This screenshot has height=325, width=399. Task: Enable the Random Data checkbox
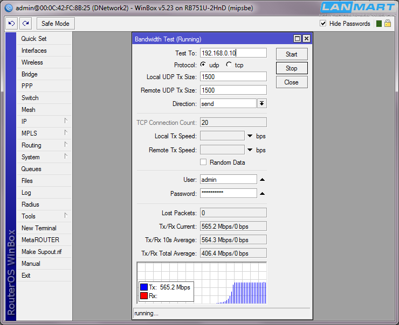(x=203, y=162)
